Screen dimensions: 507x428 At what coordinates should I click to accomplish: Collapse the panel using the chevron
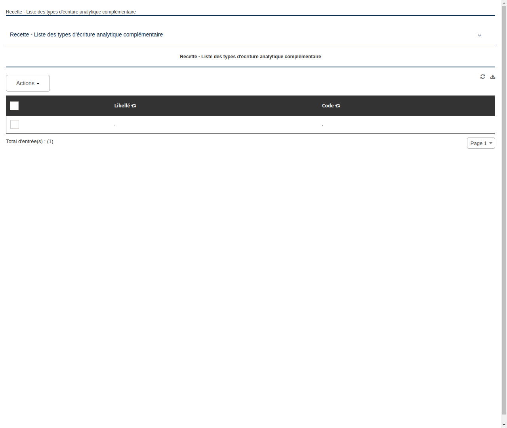tap(480, 35)
